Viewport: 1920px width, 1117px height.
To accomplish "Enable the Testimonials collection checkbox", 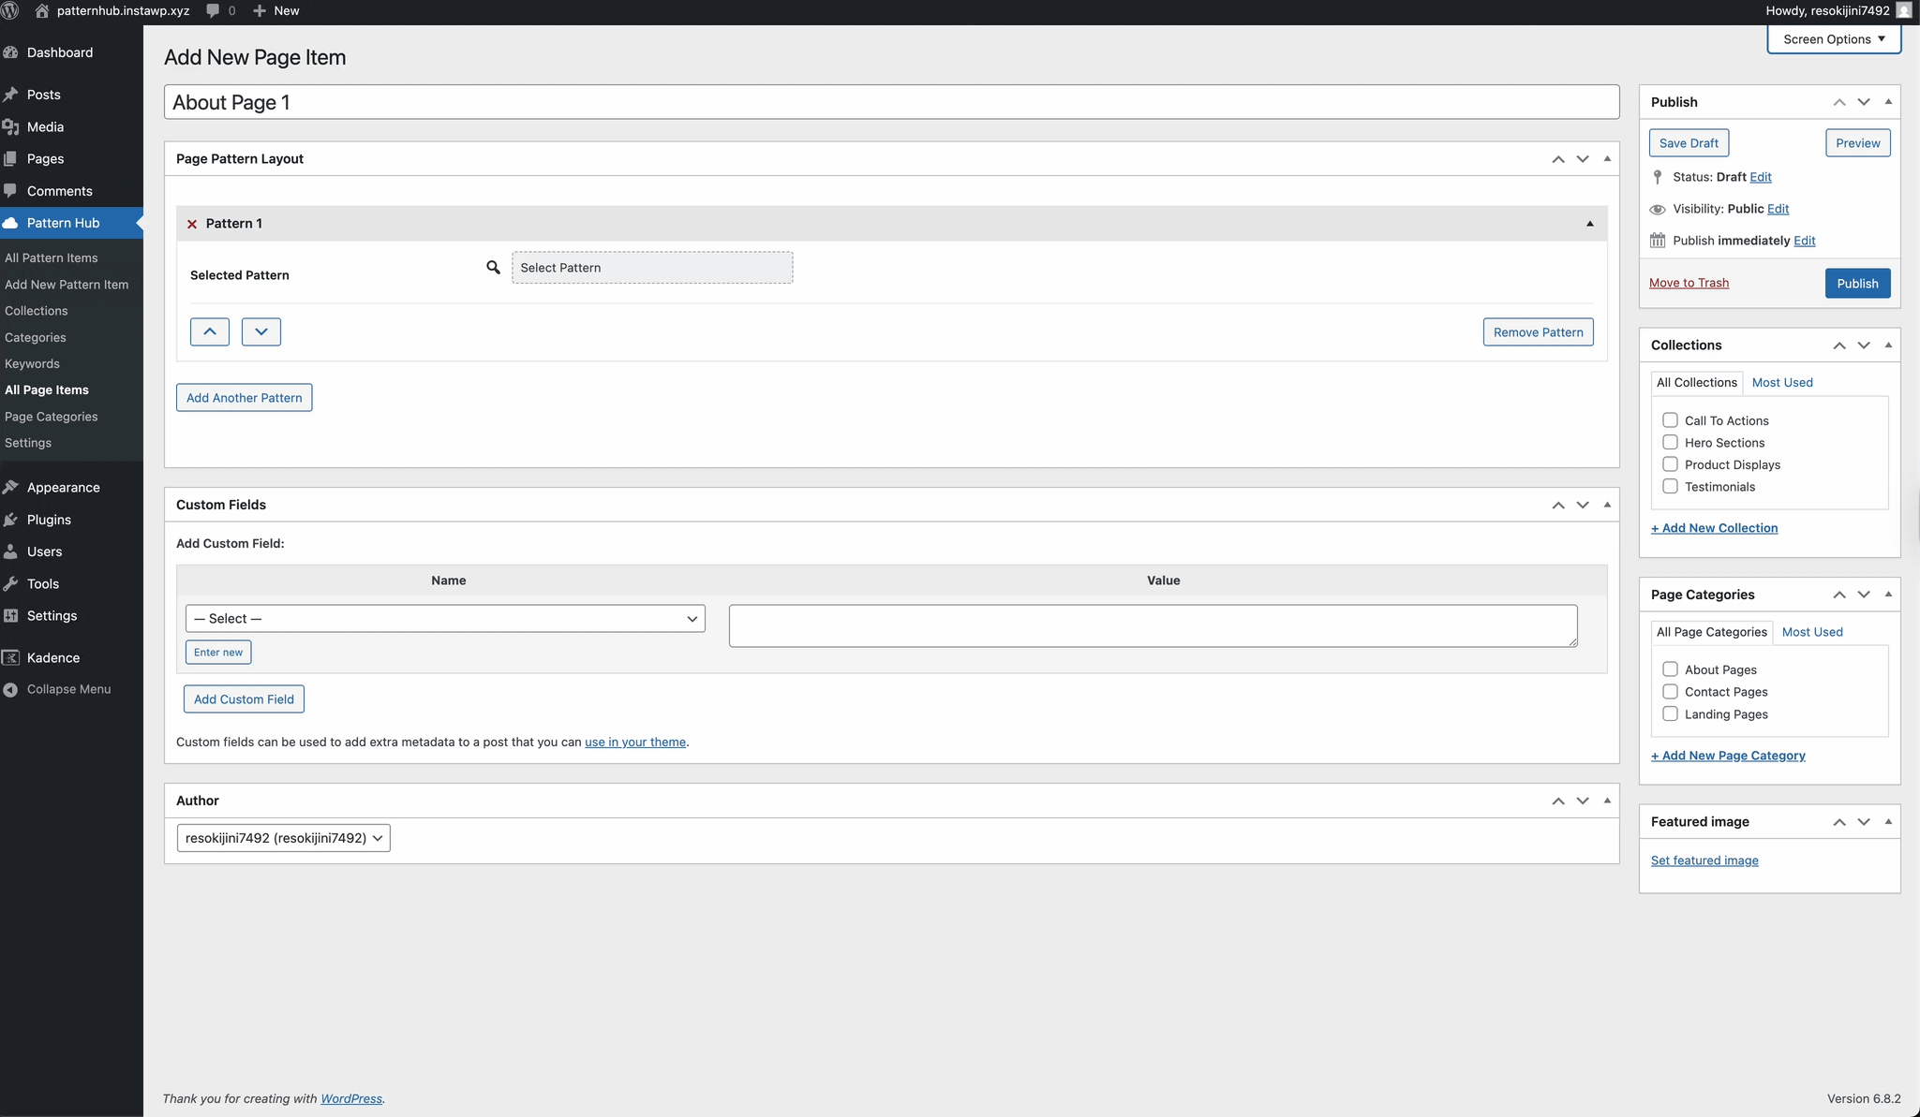I will 1670,486.
